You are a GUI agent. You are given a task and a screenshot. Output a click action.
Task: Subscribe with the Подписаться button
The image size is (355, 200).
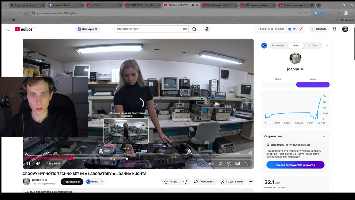72,182
